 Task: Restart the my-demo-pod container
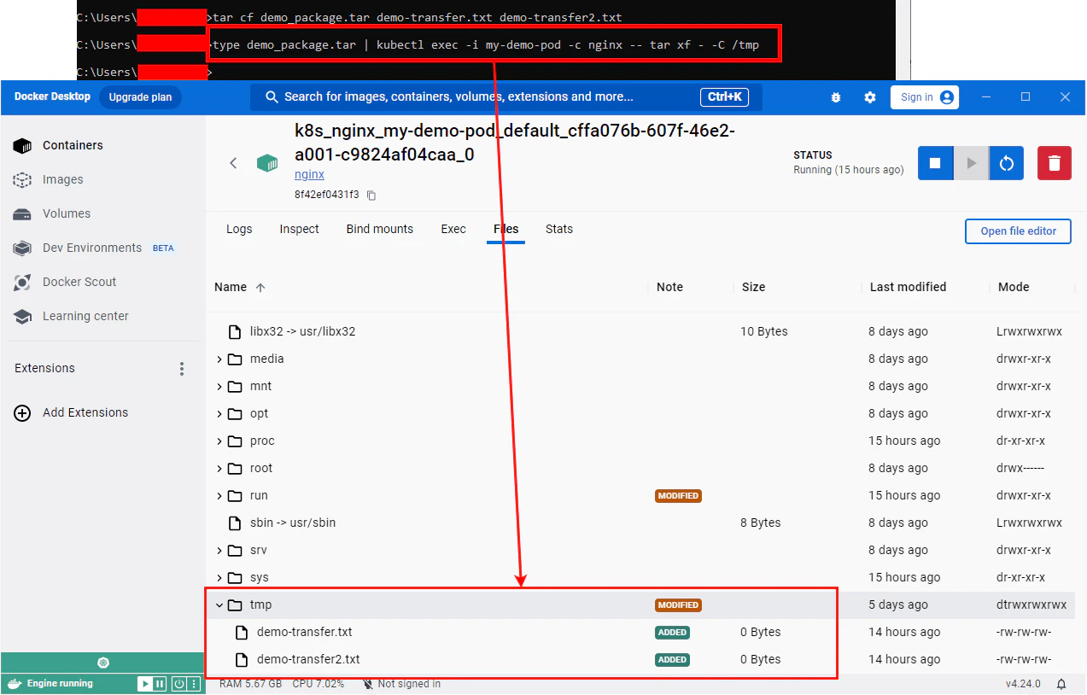(1006, 162)
